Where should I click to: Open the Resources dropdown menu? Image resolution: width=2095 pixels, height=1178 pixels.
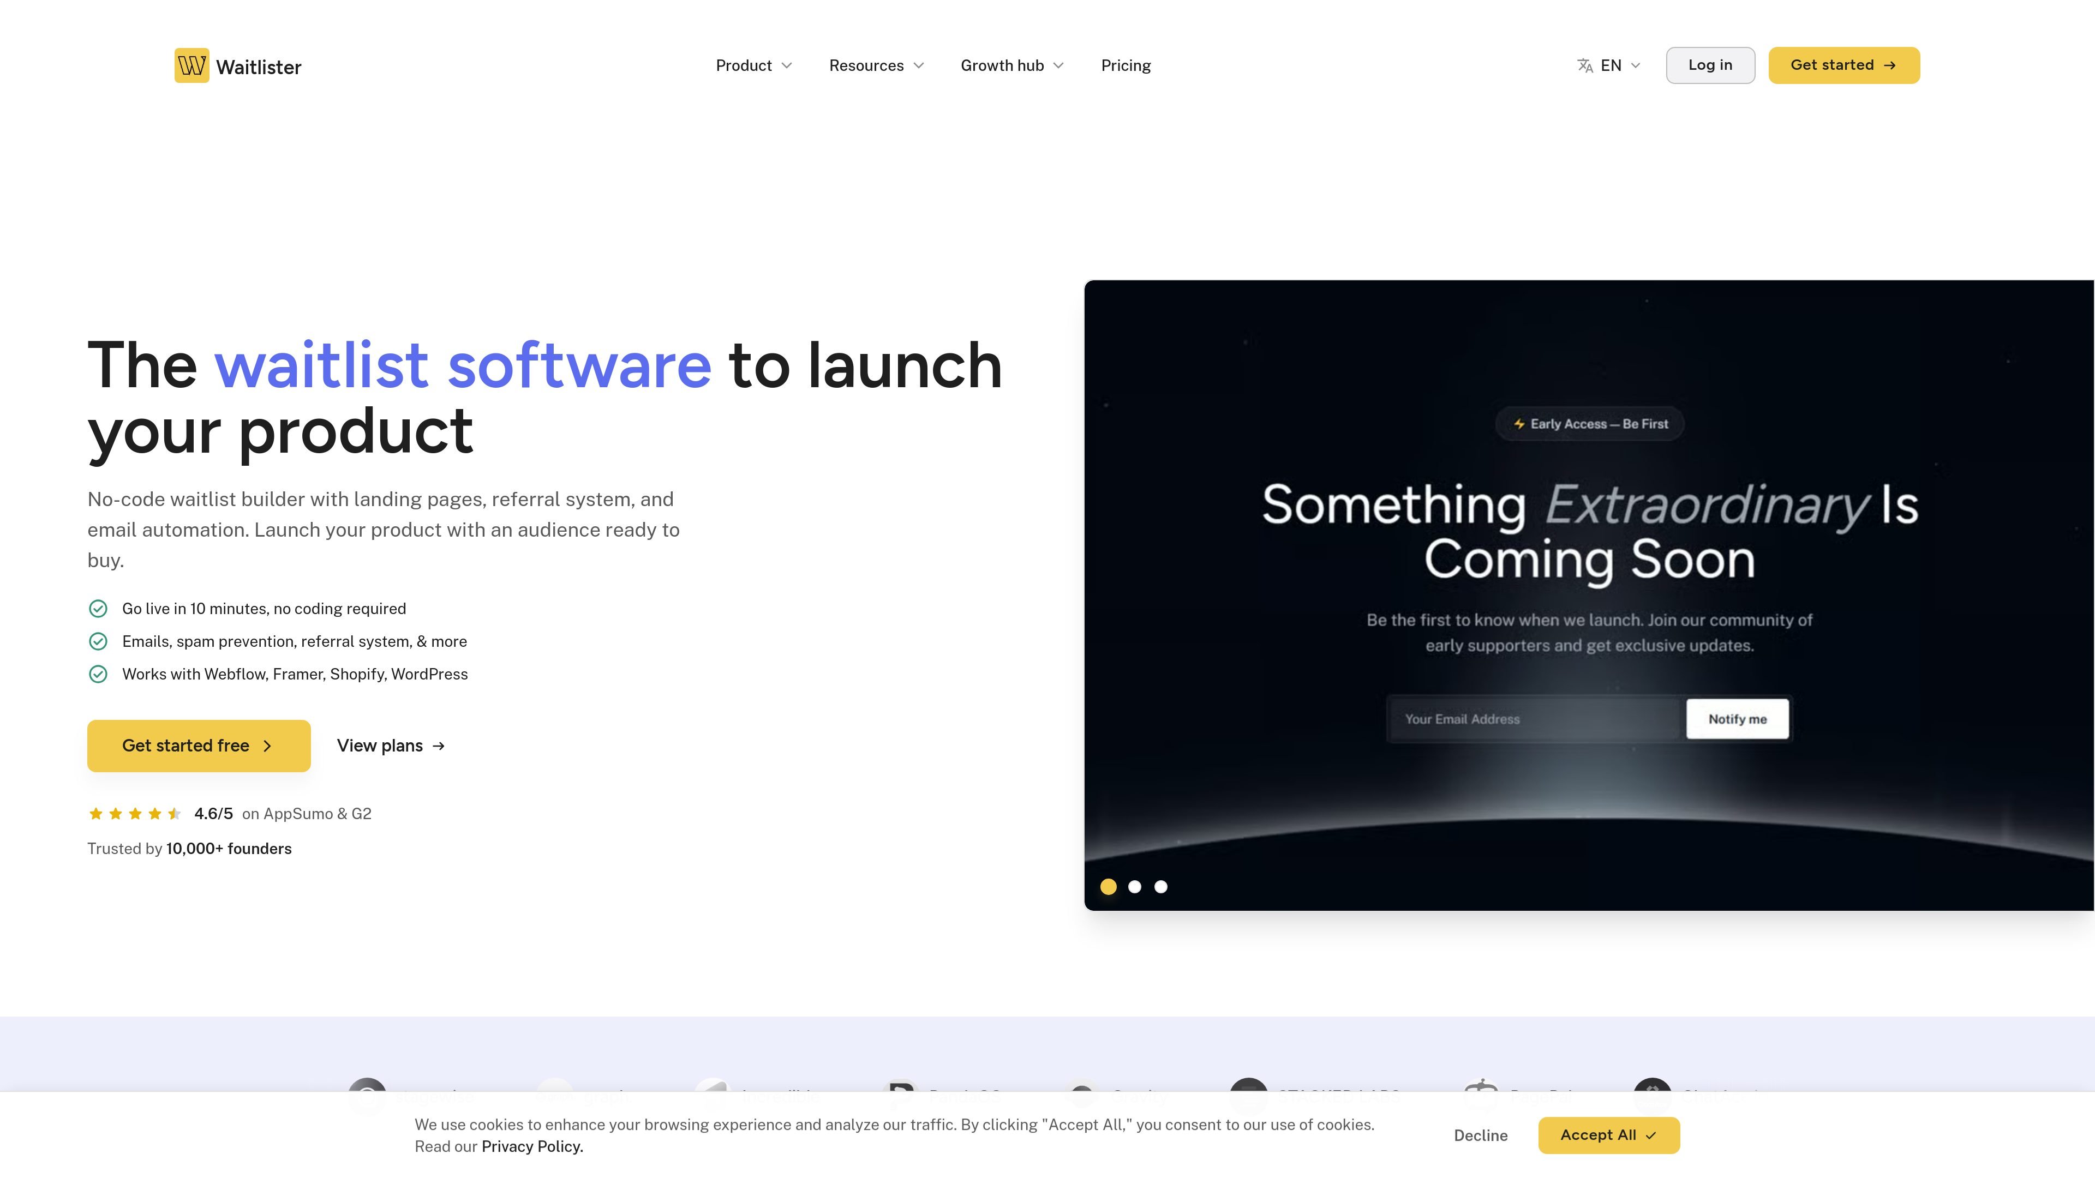[x=876, y=66]
